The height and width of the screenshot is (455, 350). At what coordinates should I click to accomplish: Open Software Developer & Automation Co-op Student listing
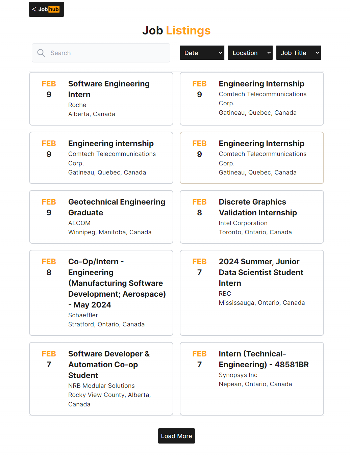109,364
